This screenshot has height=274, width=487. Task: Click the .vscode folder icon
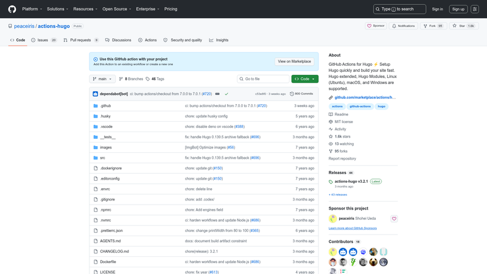coord(96,127)
